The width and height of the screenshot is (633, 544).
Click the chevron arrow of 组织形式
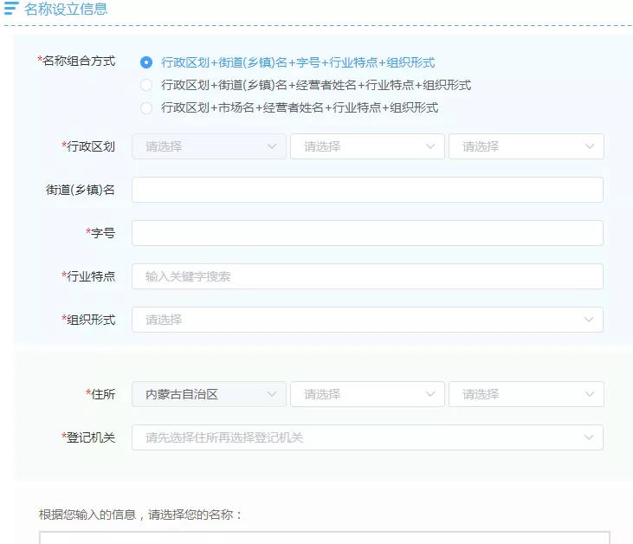(x=589, y=320)
